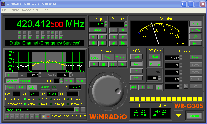Screen dimensions: 207x124
Task: Adjust the DCS code 006 spinner
Action: tap(181, 86)
